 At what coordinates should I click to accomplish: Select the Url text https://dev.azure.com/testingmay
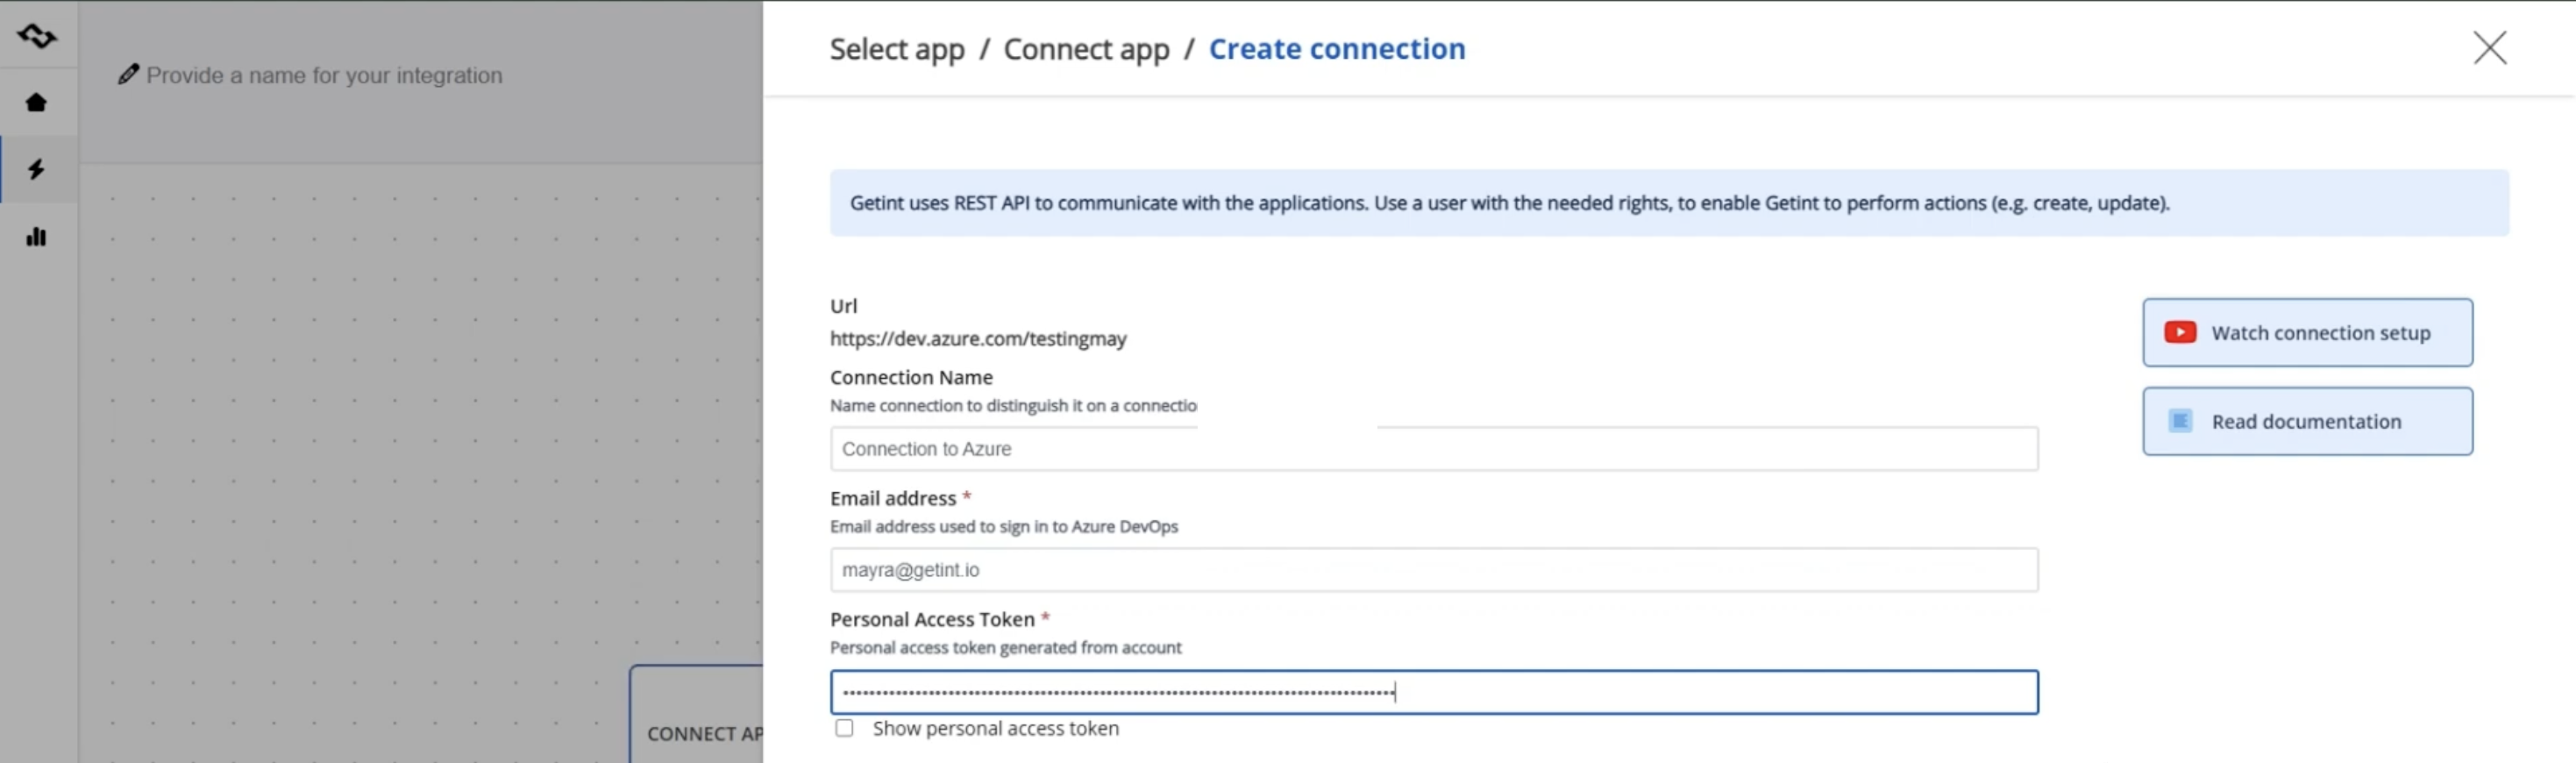tap(978, 338)
